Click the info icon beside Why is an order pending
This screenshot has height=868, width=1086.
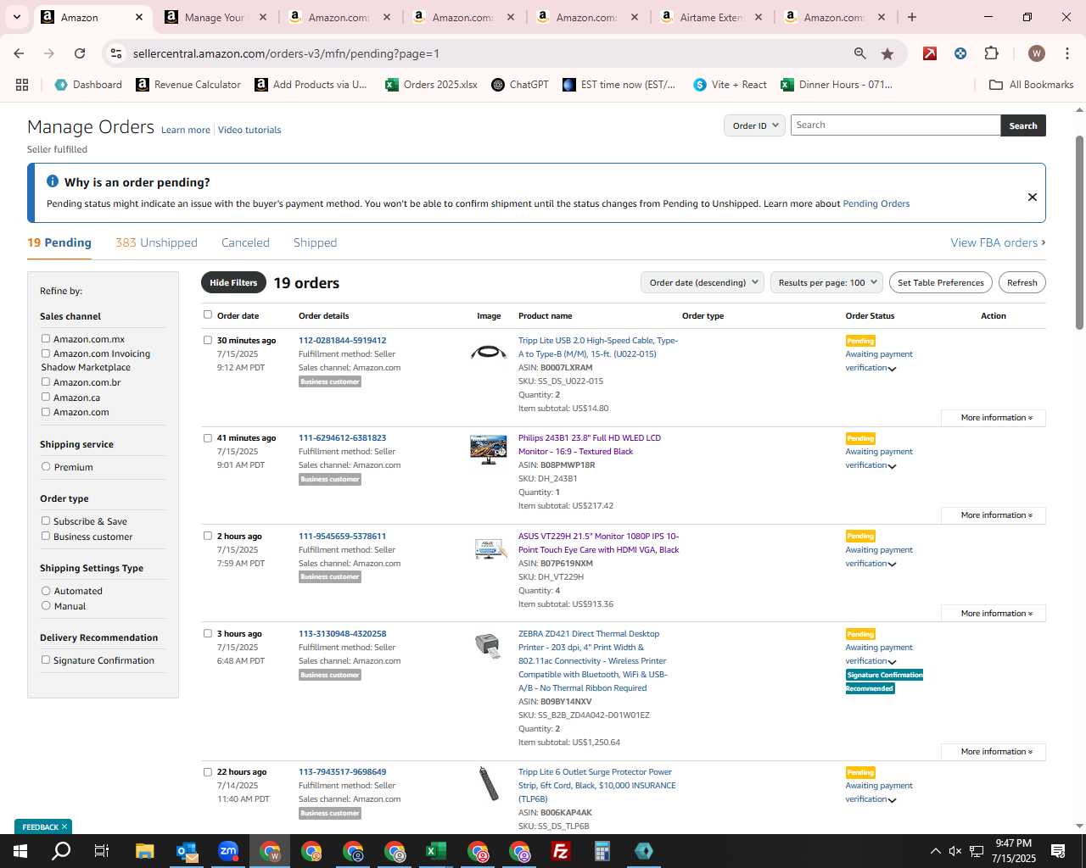53,181
